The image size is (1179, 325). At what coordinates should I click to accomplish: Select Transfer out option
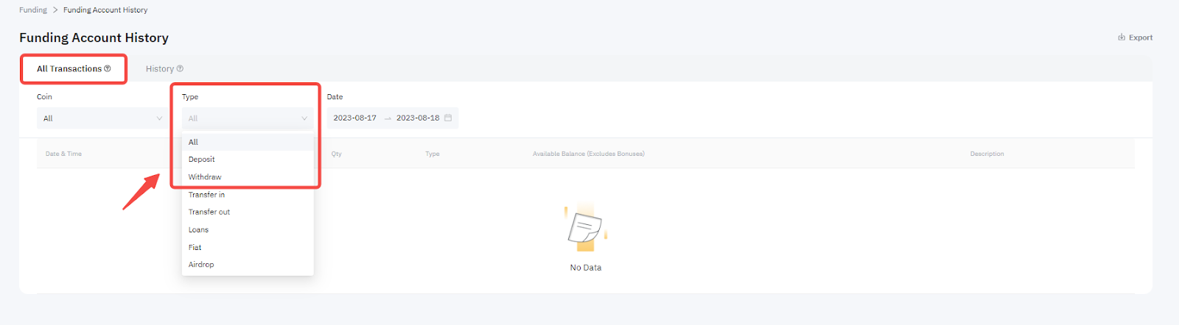tap(209, 212)
